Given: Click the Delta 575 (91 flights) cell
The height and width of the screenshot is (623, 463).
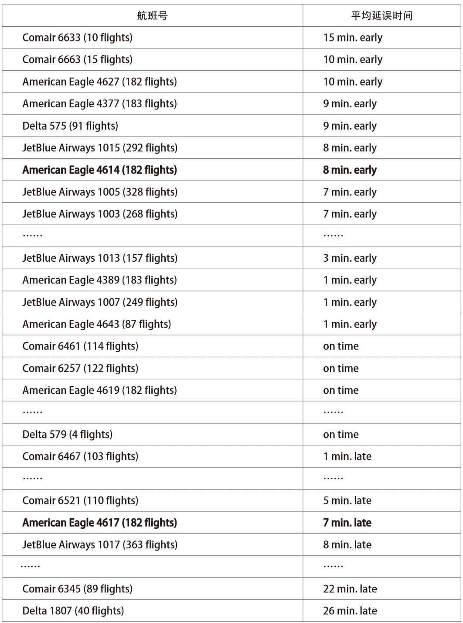Looking at the screenshot, I should coord(70,126).
